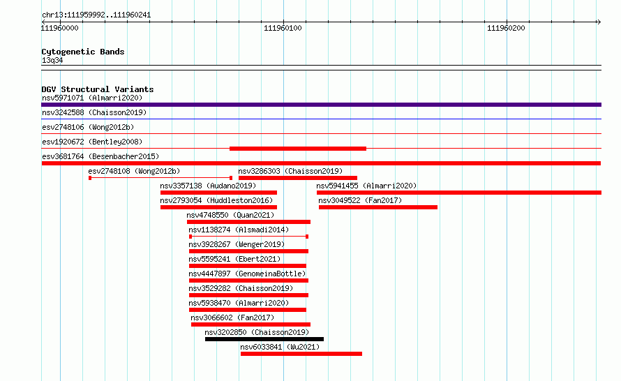
Task: Select the black nsv3202850 variant bar
Action: coord(264,339)
